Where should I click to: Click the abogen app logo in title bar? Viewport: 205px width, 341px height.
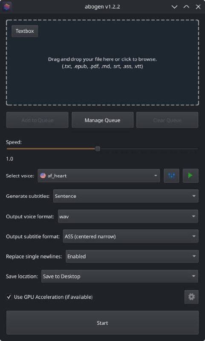click(x=7, y=6)
